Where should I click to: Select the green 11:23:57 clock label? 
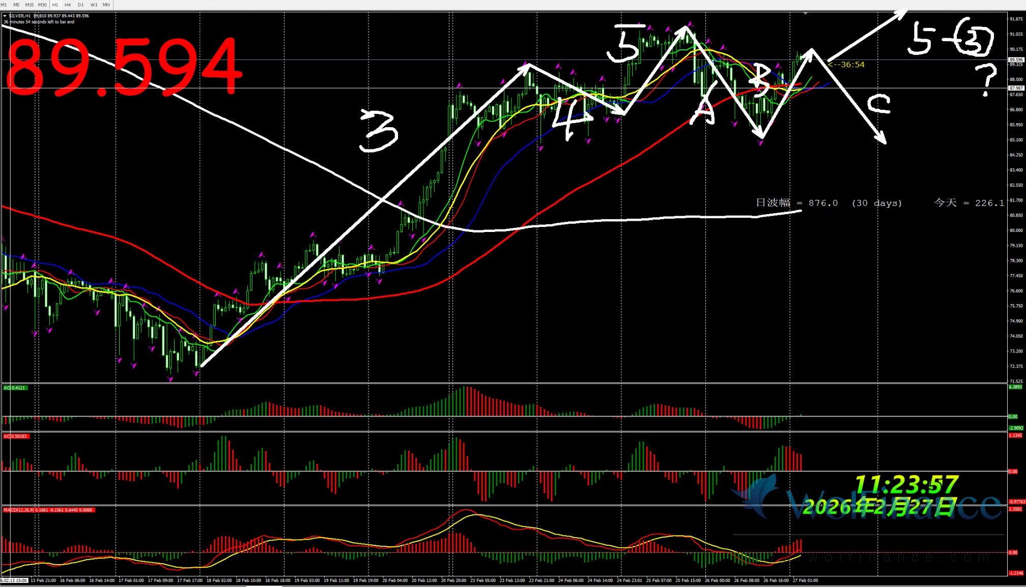906,484
